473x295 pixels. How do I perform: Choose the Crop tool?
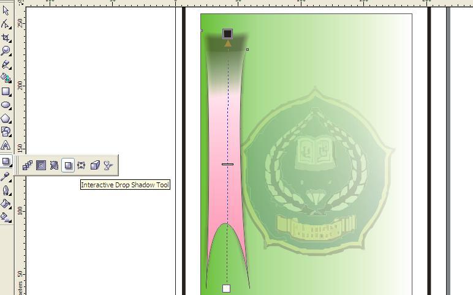click(x=6, y=38)
